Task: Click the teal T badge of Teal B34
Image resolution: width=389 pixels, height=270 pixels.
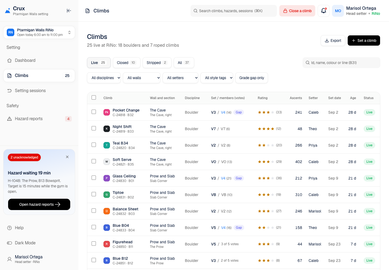Action: pos(107,145)
